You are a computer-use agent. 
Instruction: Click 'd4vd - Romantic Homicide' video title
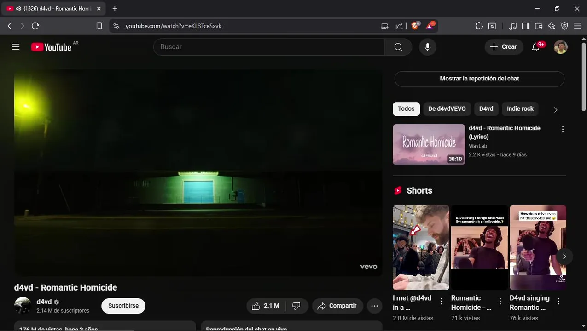click(66, 288)
